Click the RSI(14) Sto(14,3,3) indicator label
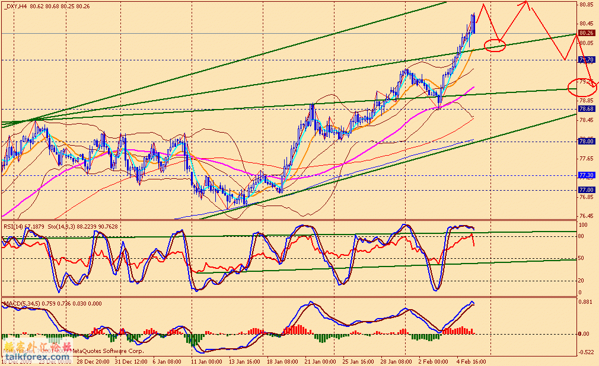The image size is (599, 366). click(60, 227)
